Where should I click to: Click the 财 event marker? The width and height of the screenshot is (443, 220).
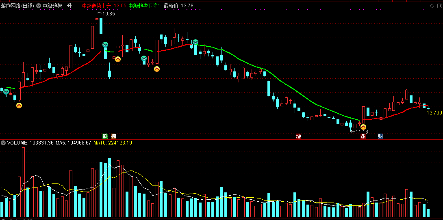point(380,136)
